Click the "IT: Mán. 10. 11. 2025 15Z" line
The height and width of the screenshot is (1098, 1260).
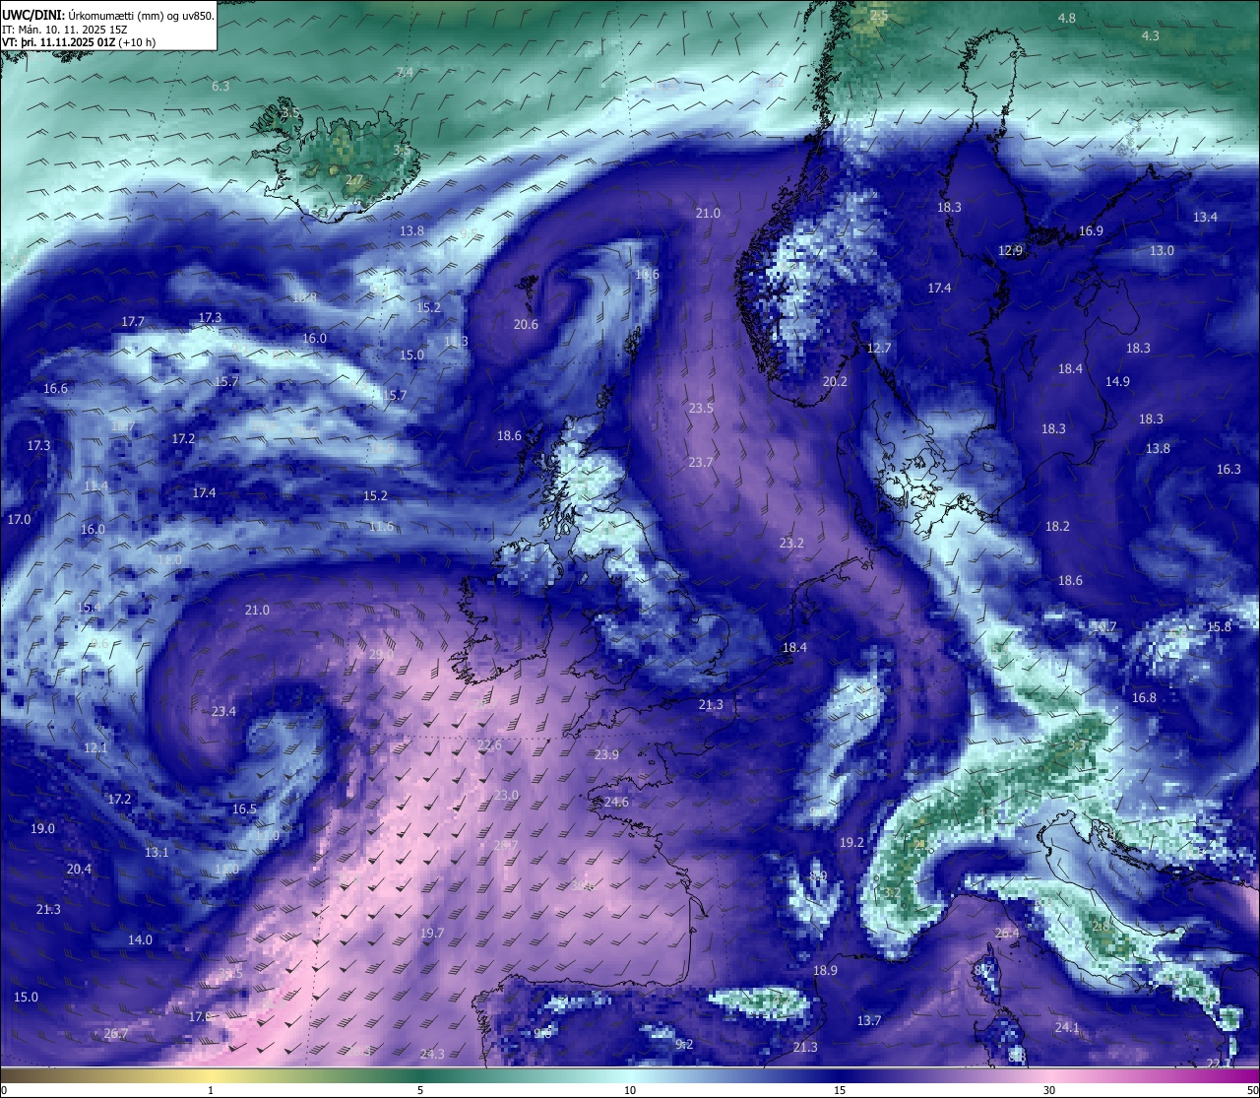64,30
